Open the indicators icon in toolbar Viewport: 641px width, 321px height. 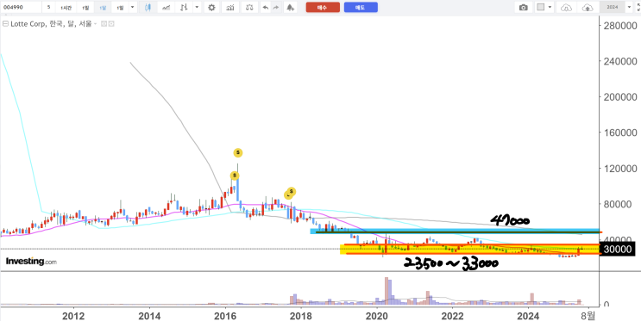[x=230, y=8]
